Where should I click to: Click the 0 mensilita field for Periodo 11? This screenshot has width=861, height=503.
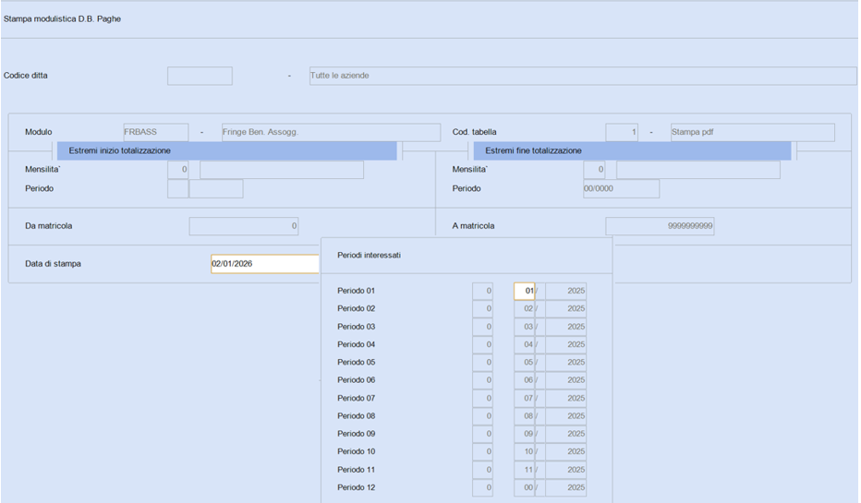coord(482,470)
